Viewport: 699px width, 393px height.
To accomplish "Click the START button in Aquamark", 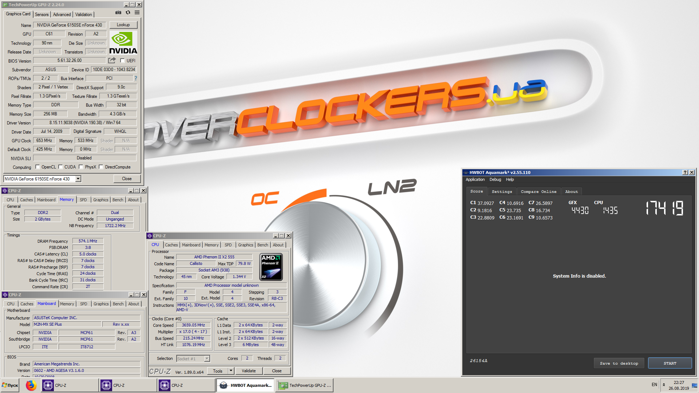I will (670, 363).
